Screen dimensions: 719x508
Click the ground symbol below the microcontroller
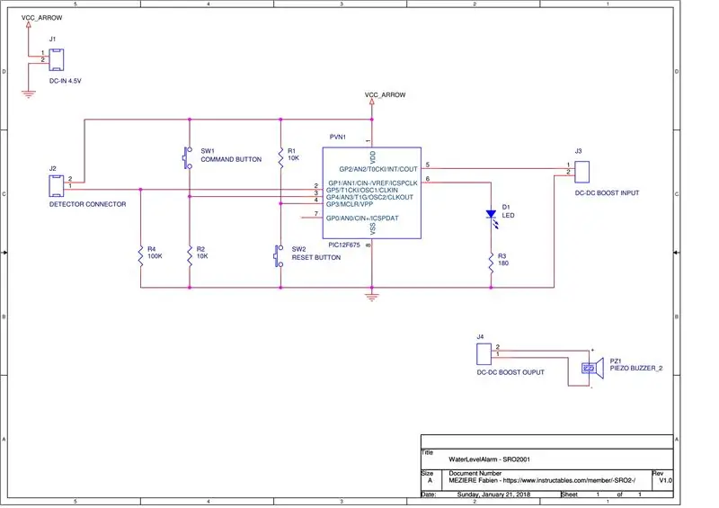point(372,297)
